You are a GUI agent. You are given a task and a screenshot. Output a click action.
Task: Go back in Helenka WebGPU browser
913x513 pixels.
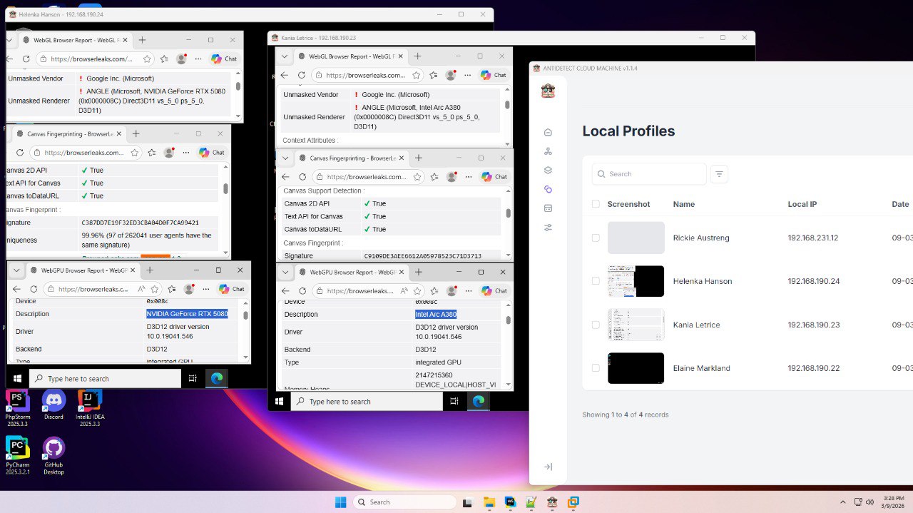(16, 289)
